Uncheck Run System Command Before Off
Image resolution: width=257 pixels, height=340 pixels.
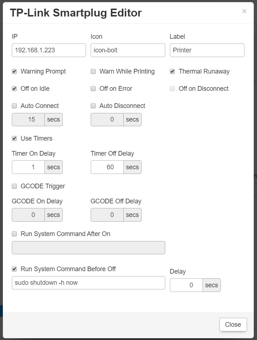click(14, 269)
